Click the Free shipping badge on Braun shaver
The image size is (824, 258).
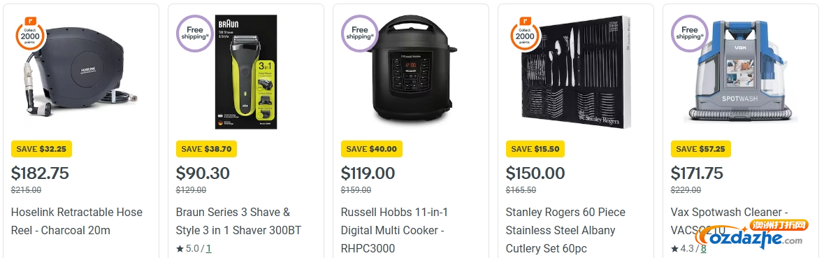point(194,34)
